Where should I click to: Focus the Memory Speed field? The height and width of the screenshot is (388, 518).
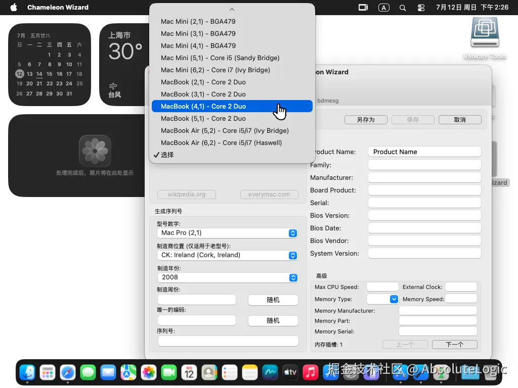pyautogui.click(x=461, y=299)
